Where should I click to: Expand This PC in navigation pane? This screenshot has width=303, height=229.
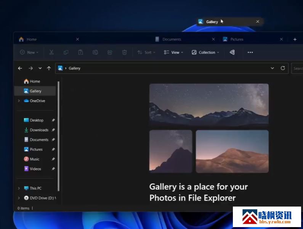tap(19, 188)
